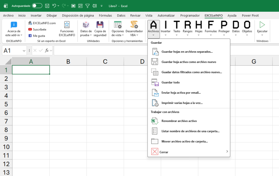Image resolution: width=279 pixels, height=176 pixels.
Task: Choose Renombrar archivo activo
Action: pyautogui.click(x=189, y=121)
